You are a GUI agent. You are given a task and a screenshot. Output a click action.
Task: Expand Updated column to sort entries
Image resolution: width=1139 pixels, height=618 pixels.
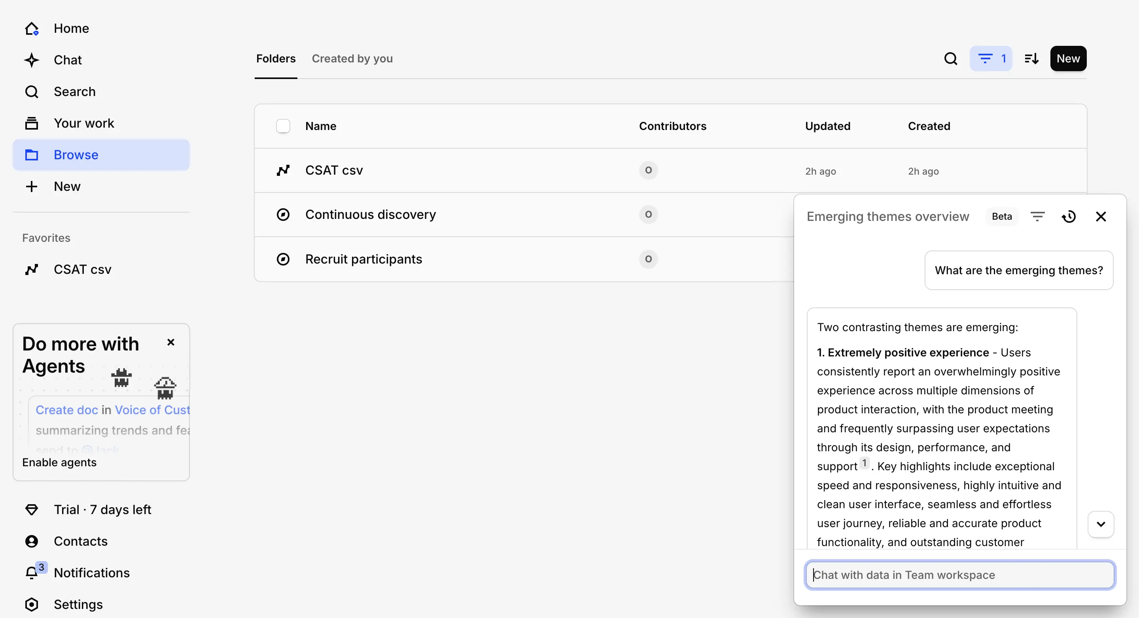(x=827, y=126)
